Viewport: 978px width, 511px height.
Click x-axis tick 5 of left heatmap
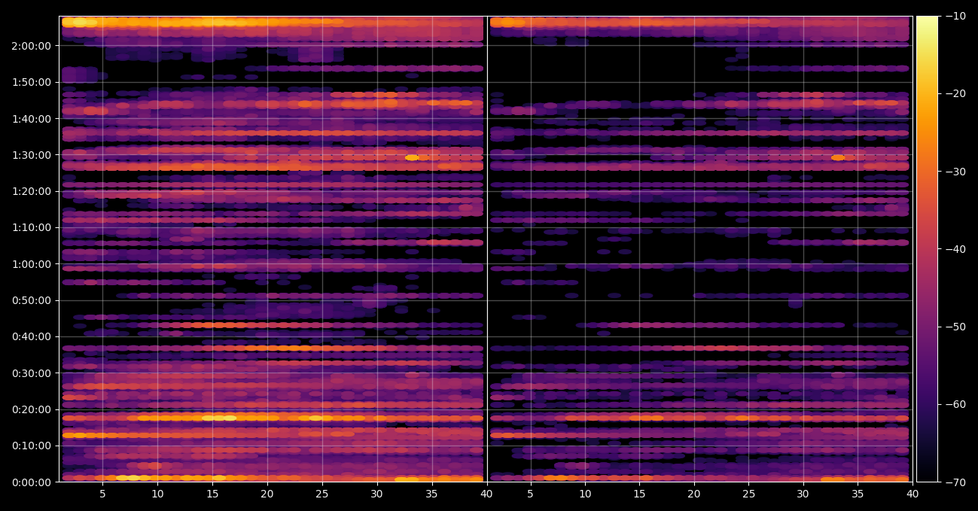coord(102,494)
